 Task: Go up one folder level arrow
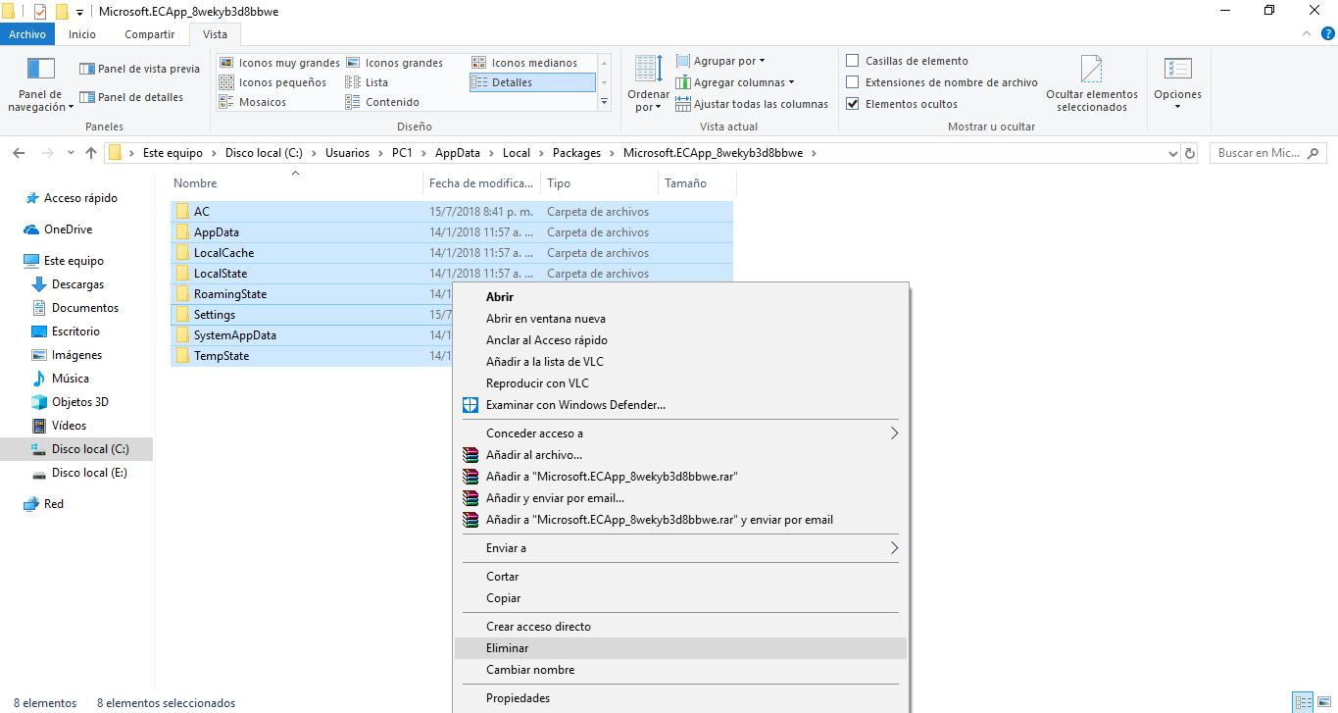coord(91,153)
